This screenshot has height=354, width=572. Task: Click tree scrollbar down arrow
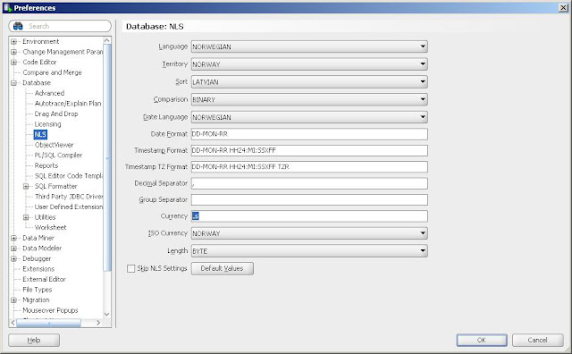107,315
